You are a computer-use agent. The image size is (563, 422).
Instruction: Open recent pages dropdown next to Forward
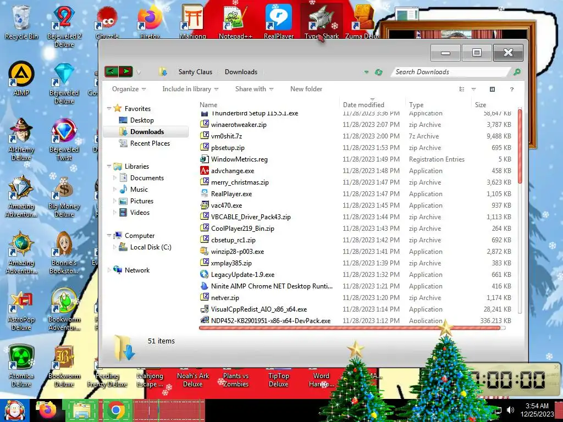tap(139, 72)
